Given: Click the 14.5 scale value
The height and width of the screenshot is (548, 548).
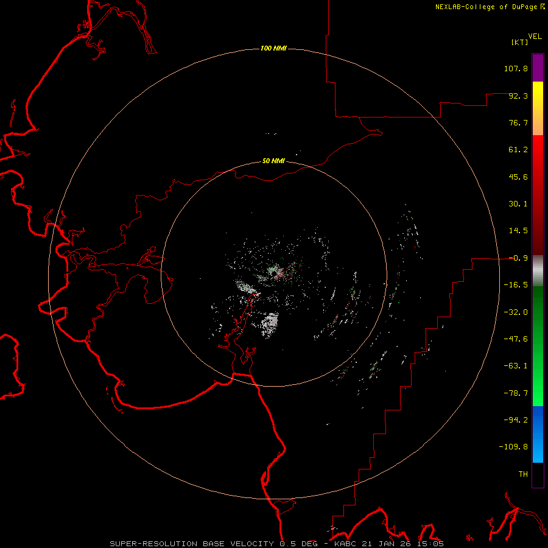Looking at the screenshot, I should [518, 231].
